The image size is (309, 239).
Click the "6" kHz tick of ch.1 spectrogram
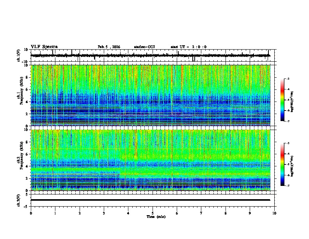click(x=27, y=89)
